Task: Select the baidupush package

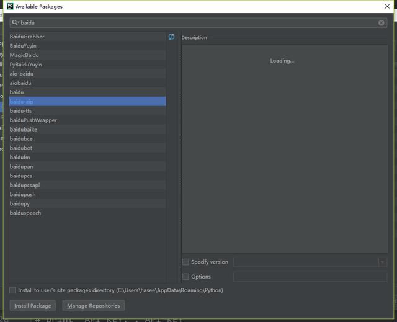Action: [x=87, y=194]
